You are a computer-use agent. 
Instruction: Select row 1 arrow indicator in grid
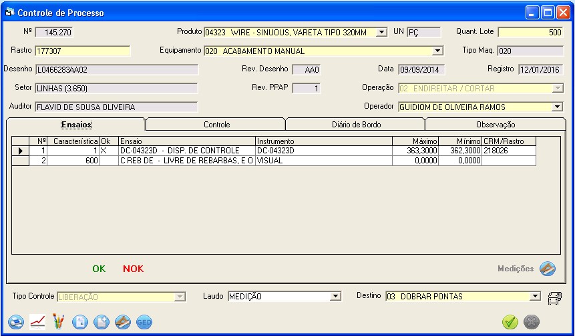[x=21, y=151]
